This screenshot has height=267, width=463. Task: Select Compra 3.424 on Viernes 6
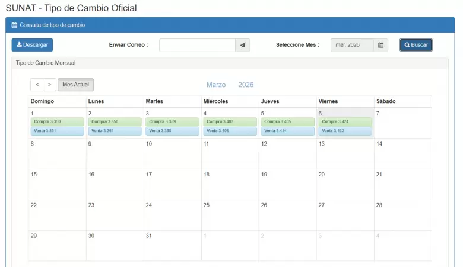345,121
